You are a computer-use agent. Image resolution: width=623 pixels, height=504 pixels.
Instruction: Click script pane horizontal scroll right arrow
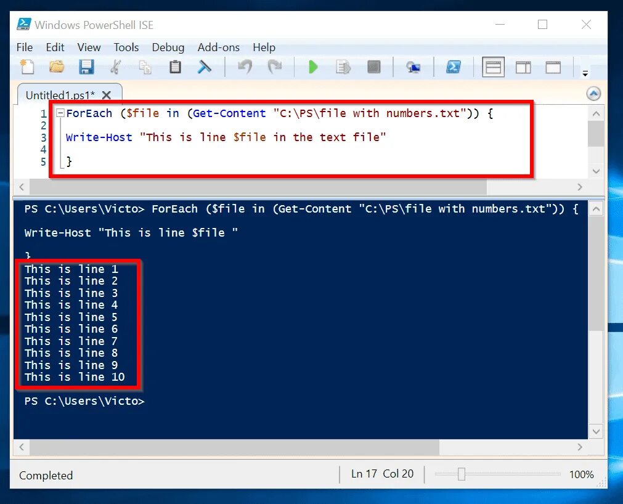click(580, 187)
